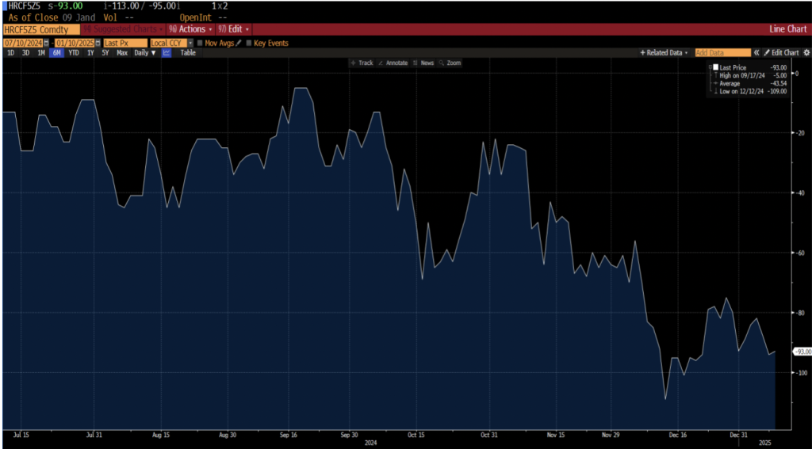Select the YTD time range
Viewport: 812px width, 449px height.
[74, 53]
